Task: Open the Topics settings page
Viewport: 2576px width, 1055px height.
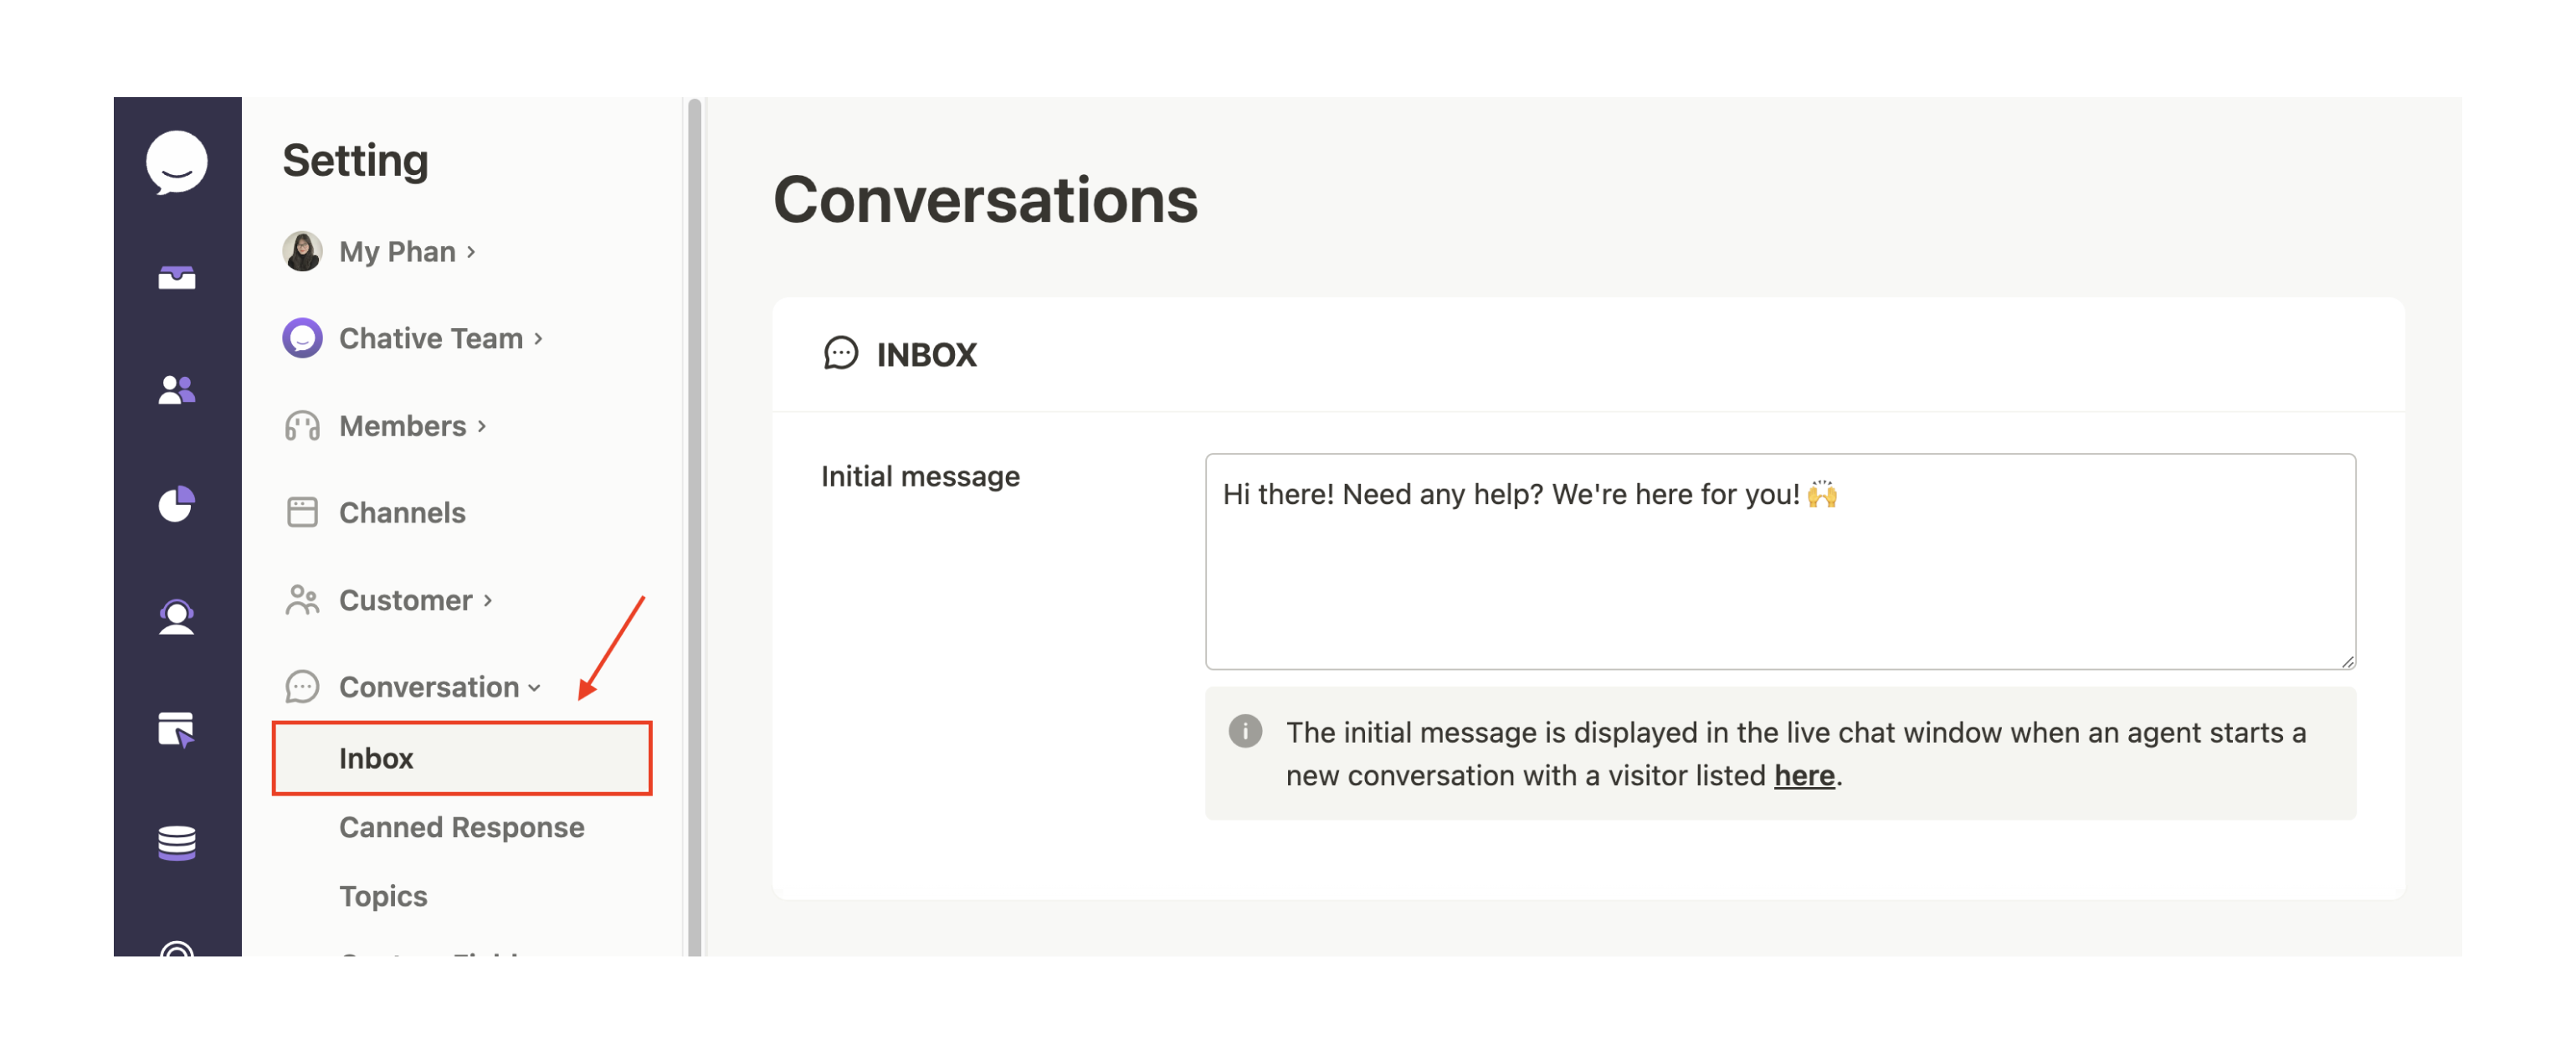Action: point(383,896)
